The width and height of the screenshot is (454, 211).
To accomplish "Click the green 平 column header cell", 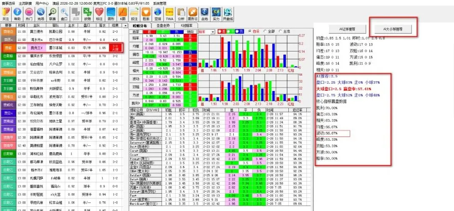I will click(163, 32).
